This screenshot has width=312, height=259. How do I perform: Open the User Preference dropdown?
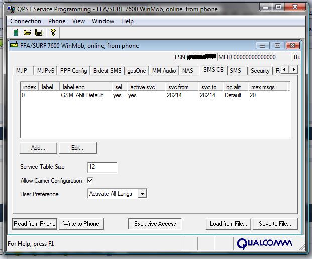tap(142, 194)
